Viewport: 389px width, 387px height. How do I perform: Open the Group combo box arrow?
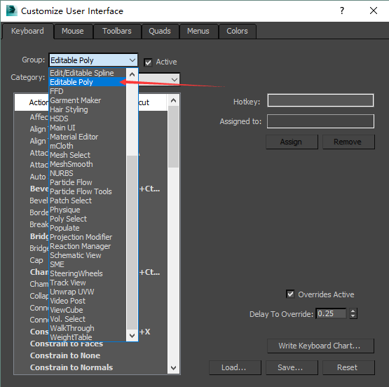point(132,60)
